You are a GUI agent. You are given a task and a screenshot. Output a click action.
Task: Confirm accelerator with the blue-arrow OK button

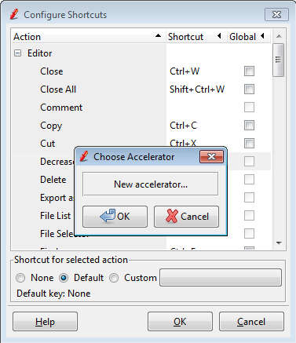[115, 217]
